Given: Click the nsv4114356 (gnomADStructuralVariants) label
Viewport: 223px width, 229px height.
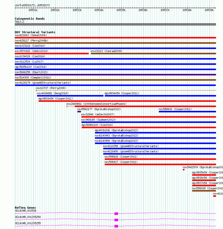Looking at the screenshot, I should pos(131,146).
